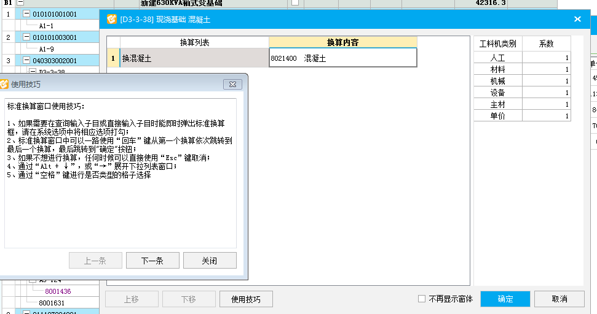This screenshot has width=597, height=314.
Task: Click the 确定 confirm button
Action: click(505, 299)
